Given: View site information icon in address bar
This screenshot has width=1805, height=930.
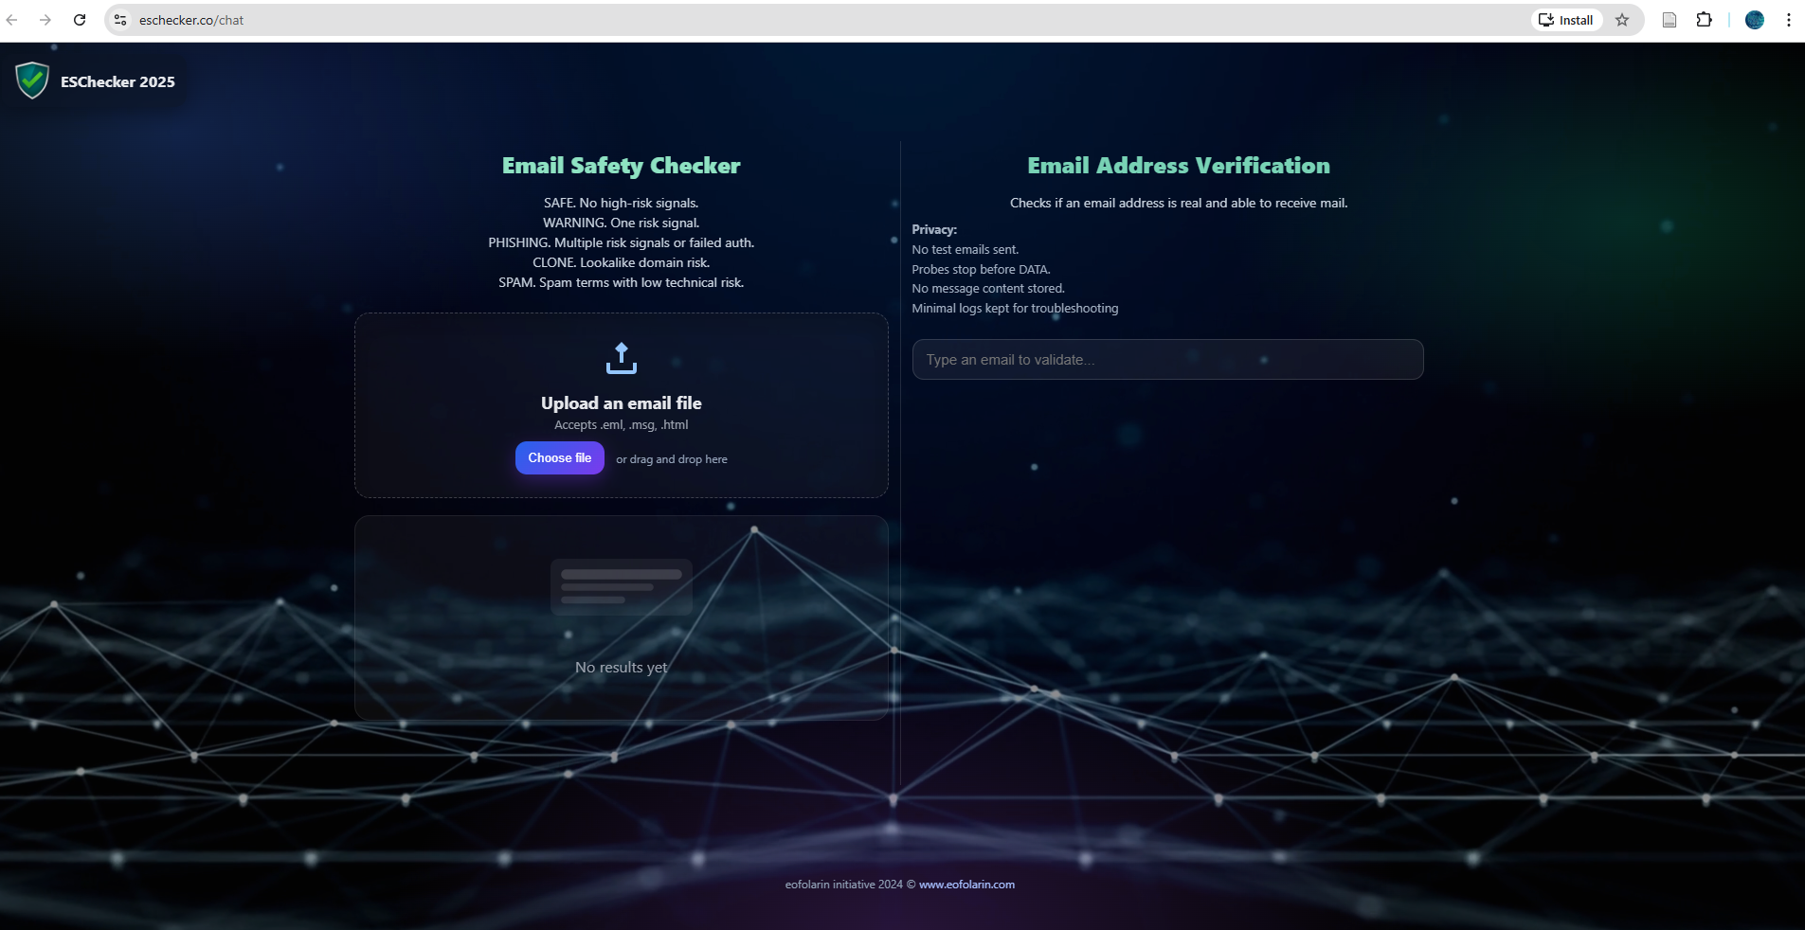Looking at the screenshot, I should tap(120, 20).
